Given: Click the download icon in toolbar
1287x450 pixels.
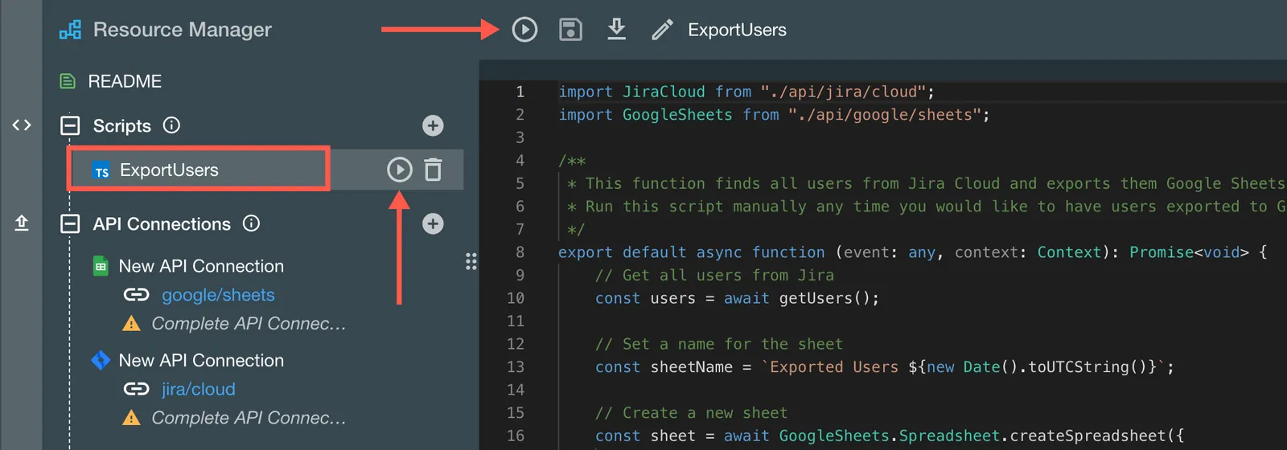Looking at the screenshot, I should tap(616, 30).
